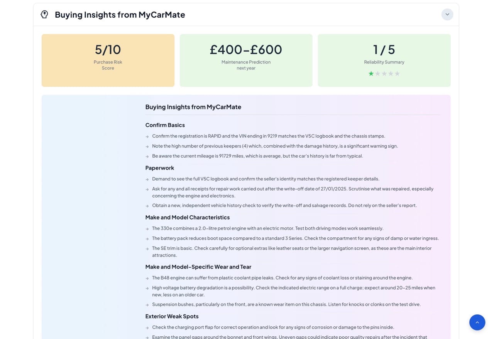
Task: Click the 'Make and Model-Specific Wear and Tear' heading
Action: 198,267
